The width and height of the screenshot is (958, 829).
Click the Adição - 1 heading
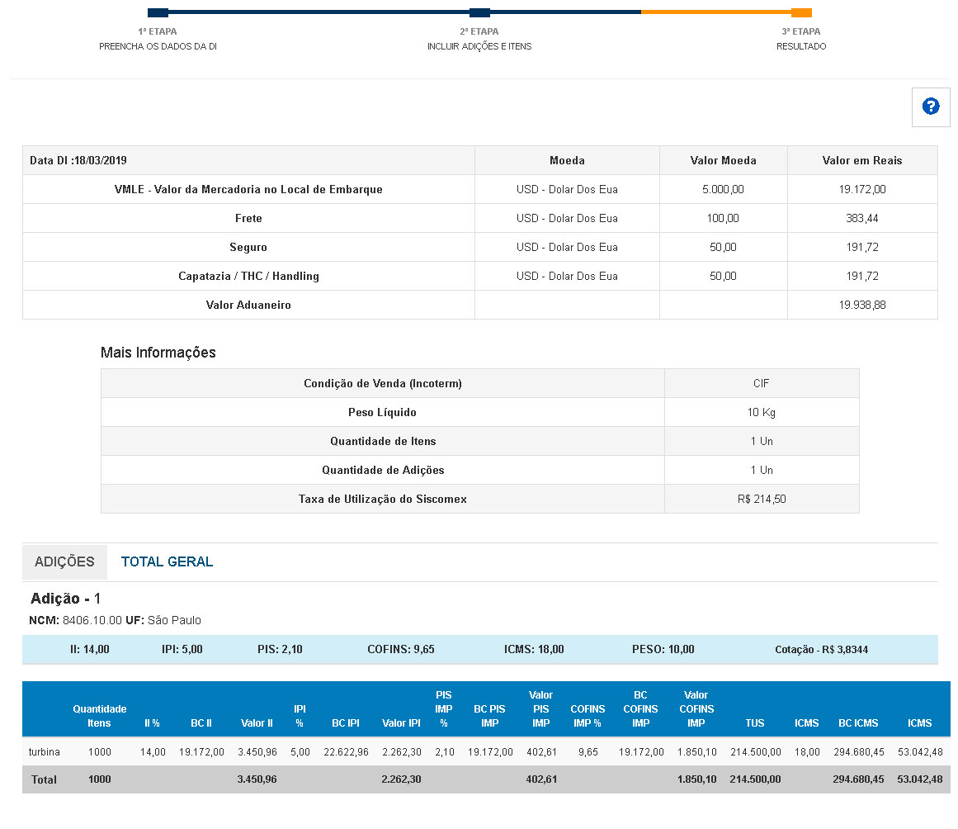(x=65, y=599)
